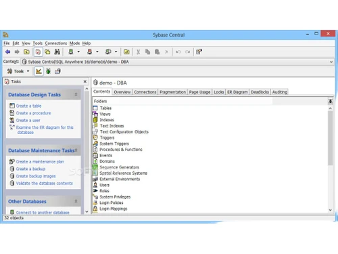The width and height of the screenshot is (338, 254).
Task: Click the Connect toolbar icon
Action: [71, 52]
